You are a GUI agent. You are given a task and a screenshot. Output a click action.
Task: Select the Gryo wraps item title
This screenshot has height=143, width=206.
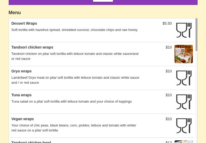click(x=21, y=71)
